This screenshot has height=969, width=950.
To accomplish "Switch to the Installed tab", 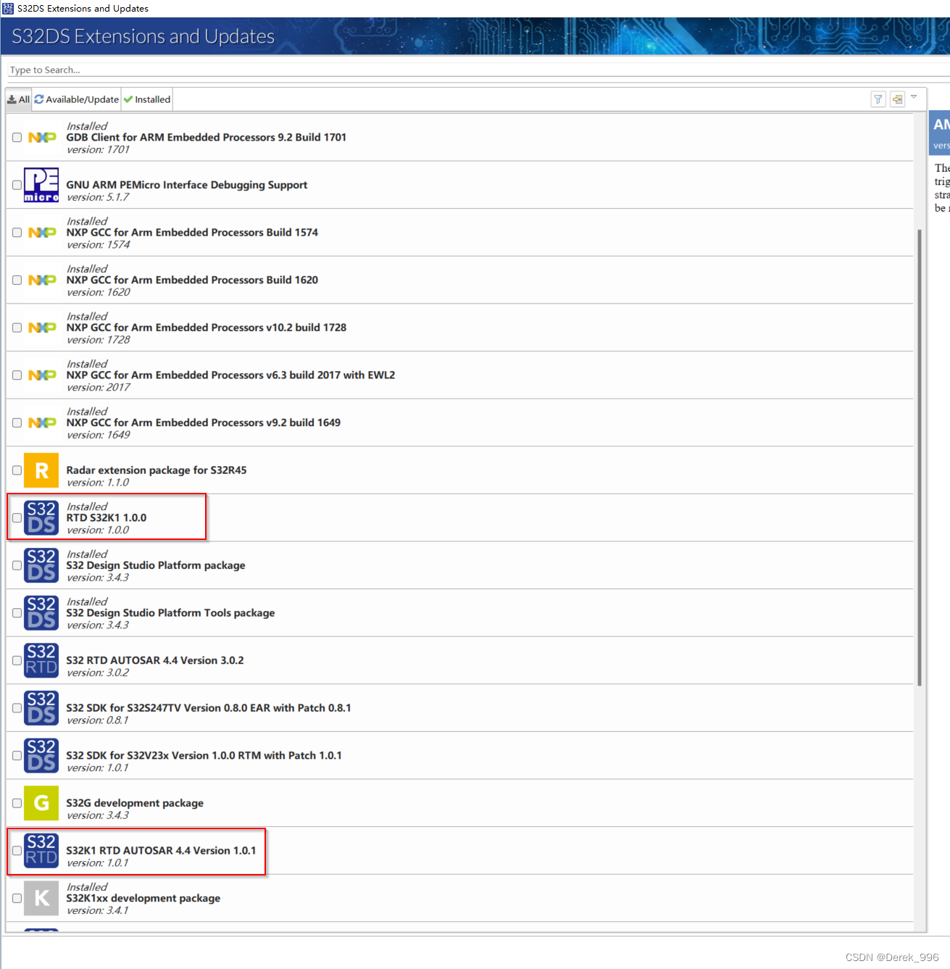I will pos(146,99).
